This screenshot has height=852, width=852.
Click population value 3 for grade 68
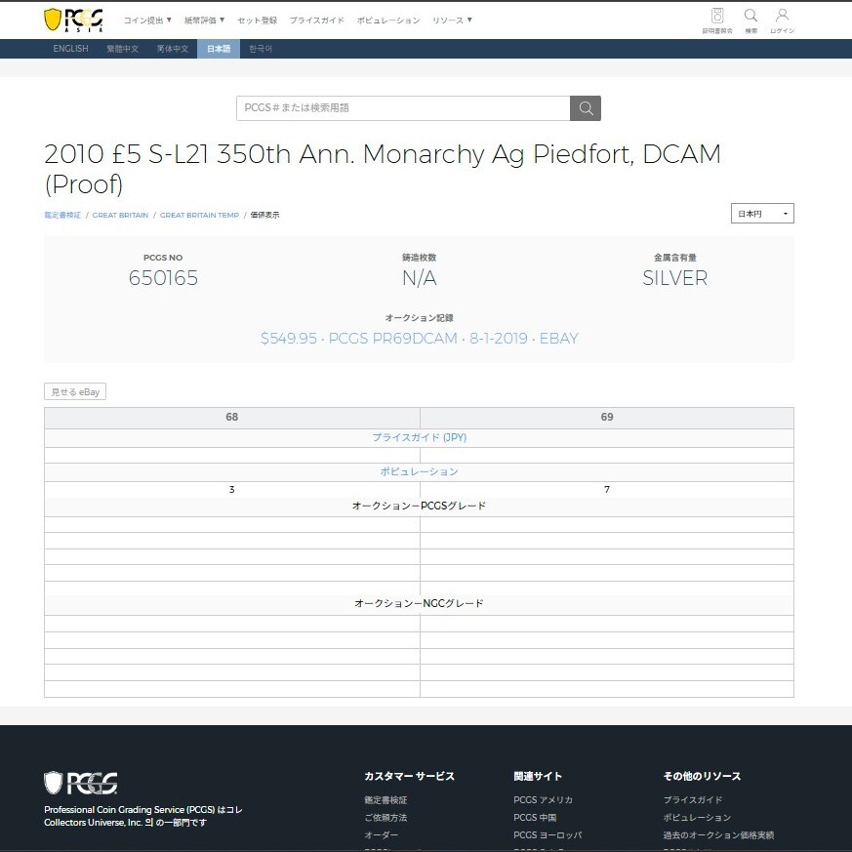pyautogui.click(x=232, y=490)
